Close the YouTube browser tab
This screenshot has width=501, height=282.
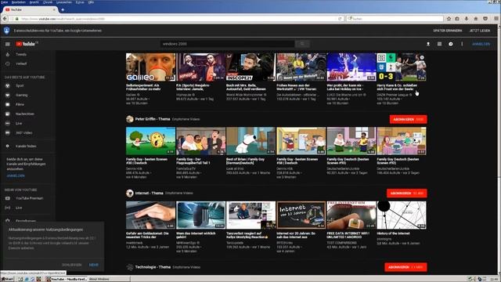(54, 10)
